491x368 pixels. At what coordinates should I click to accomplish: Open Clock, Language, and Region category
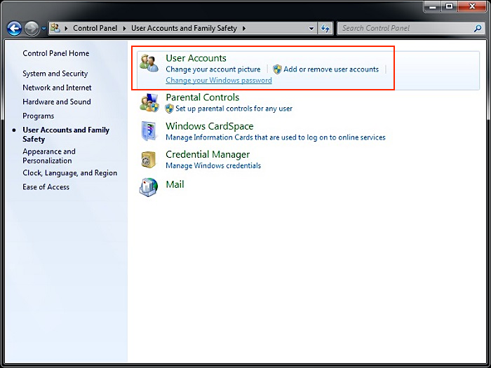(70, 173)
